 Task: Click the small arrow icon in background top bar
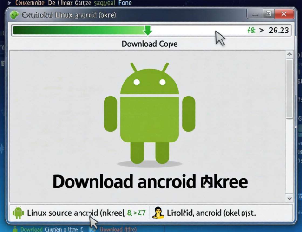9,3
